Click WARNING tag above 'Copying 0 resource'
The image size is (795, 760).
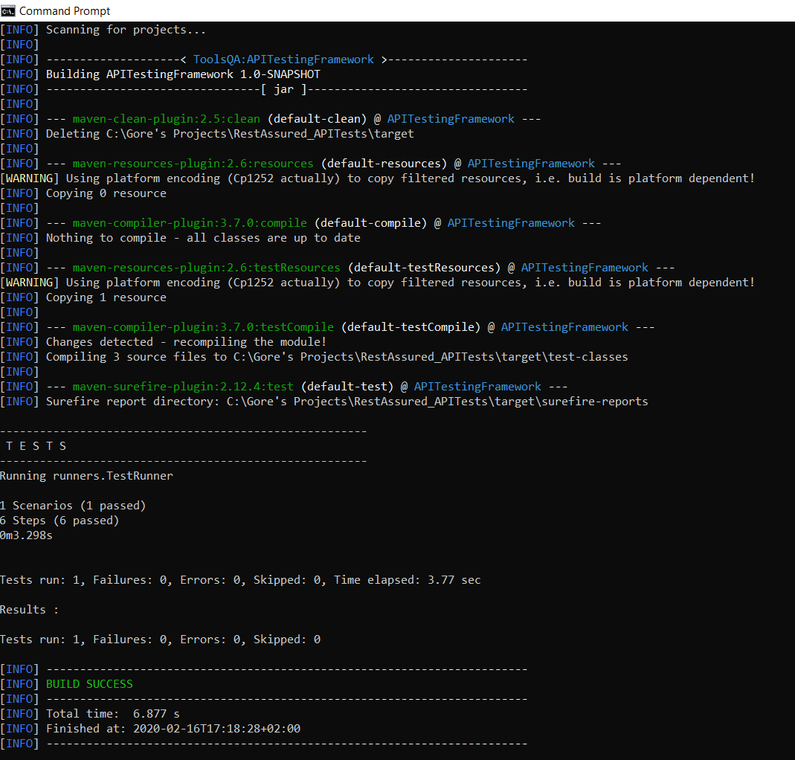pyautogui.click(x=33, y=178)
